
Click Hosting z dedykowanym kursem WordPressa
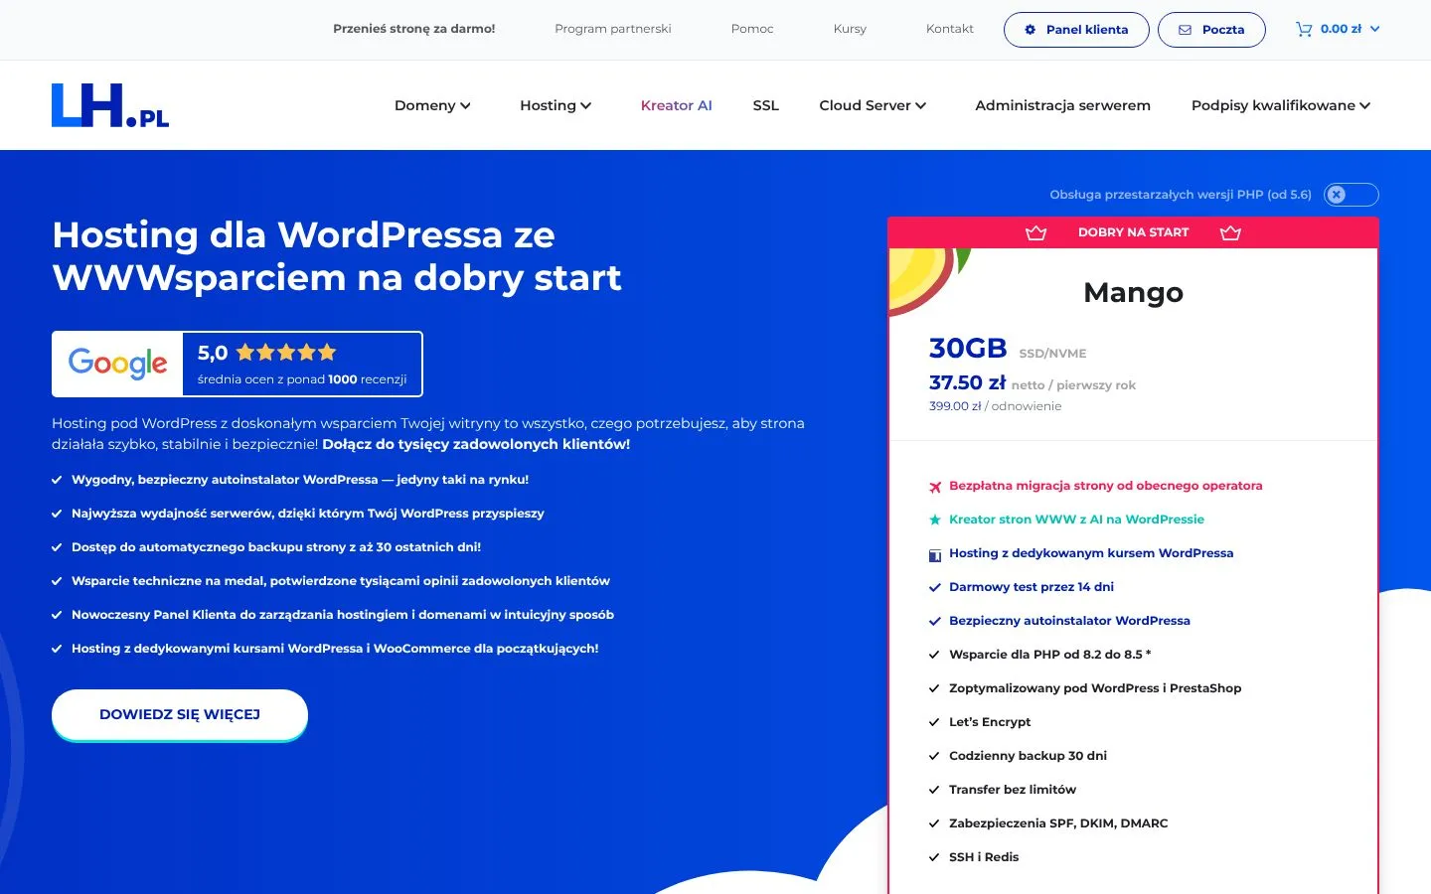point(1091,553)
